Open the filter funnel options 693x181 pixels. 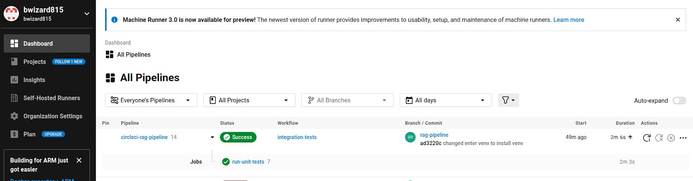point(508,100)
